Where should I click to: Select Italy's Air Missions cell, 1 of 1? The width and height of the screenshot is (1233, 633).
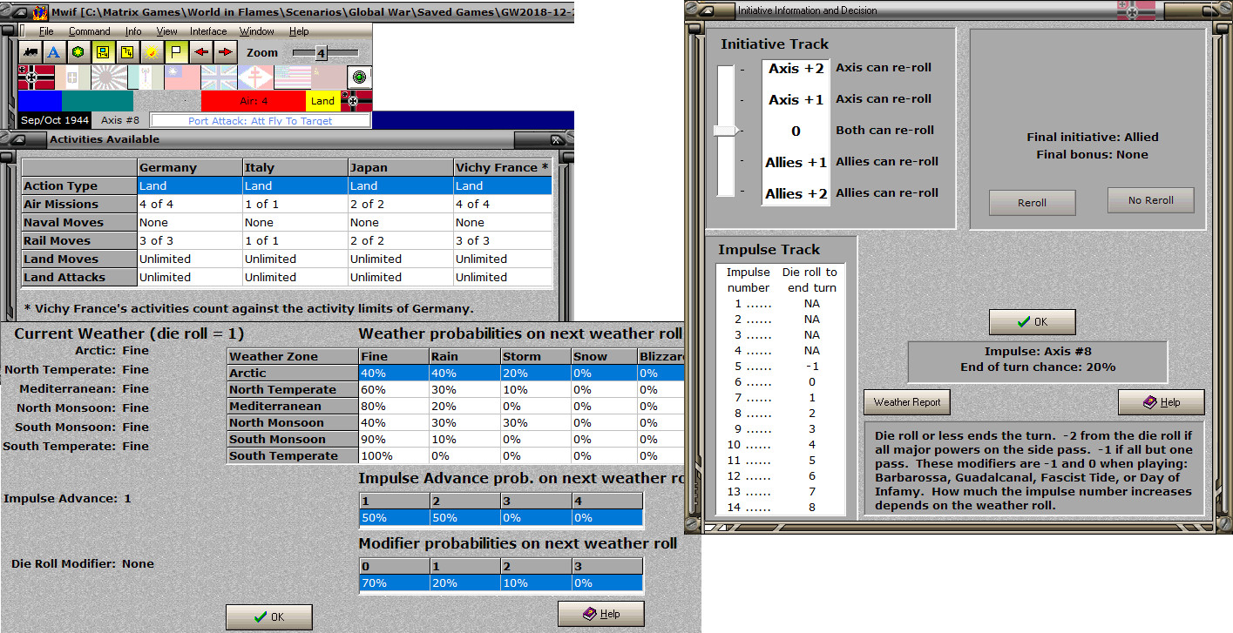(295, 204)
